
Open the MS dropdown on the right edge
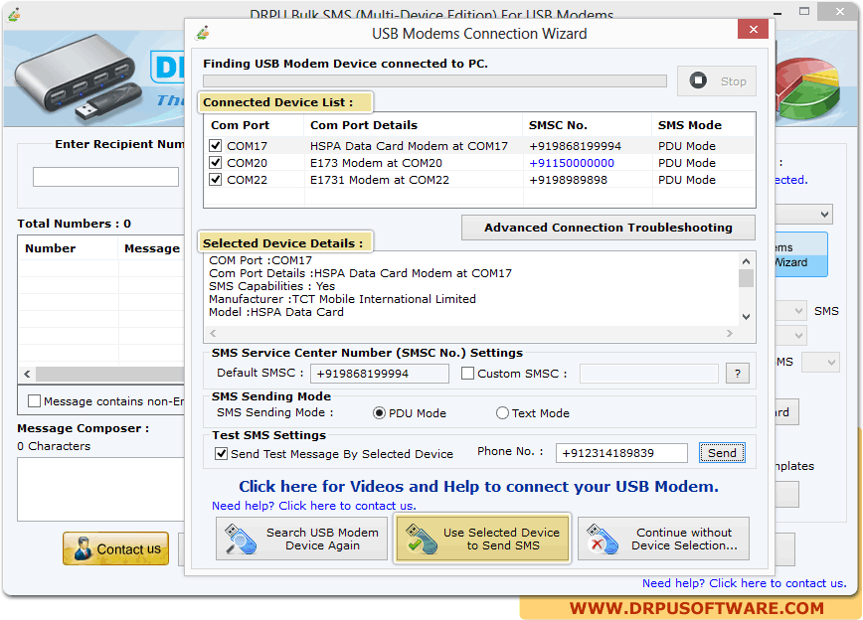point(820,362)
